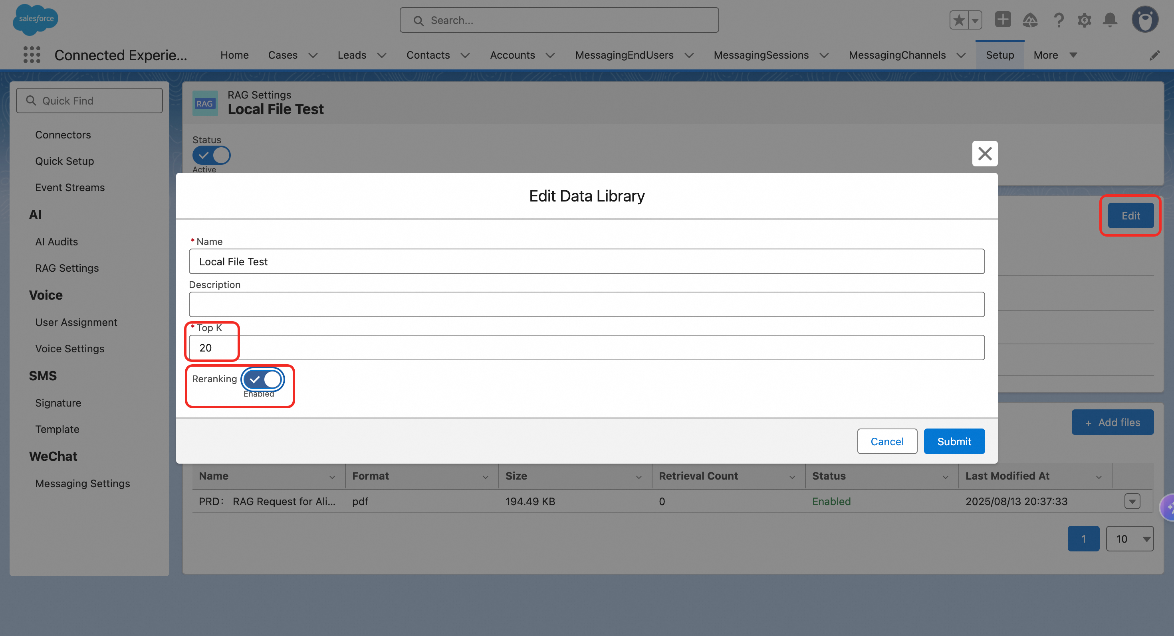The image size is (1174, 636).
Task: Open RAG Settings in the sidebar
Action: [67, 268]
